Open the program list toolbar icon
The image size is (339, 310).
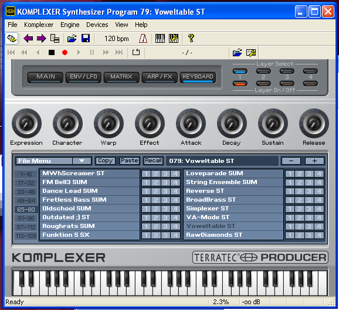(x=55, y=39)
